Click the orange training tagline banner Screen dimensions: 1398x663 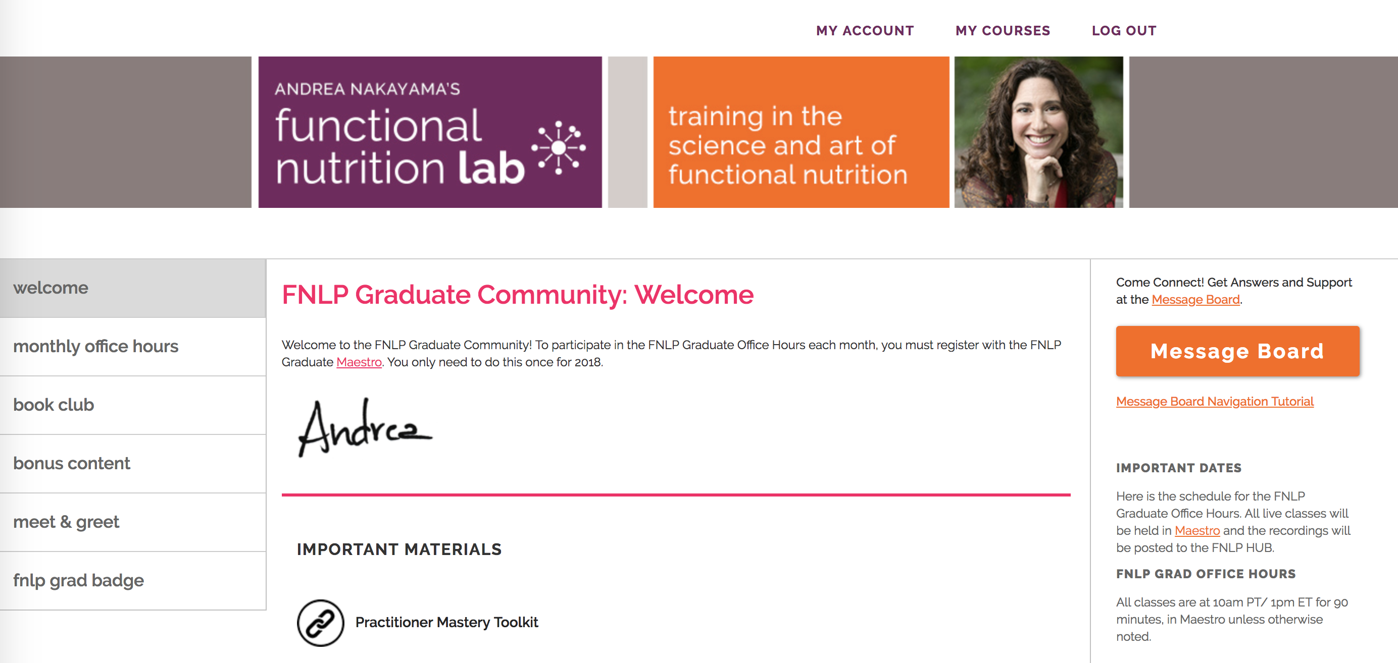(x=801, y=133)
